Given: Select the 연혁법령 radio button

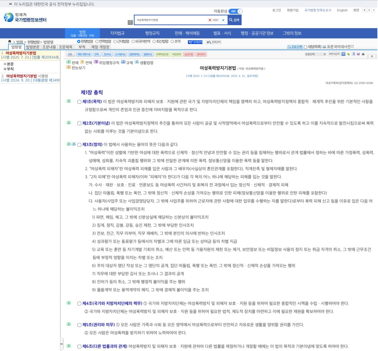Looking at the screenshot, I should (x=97, y=41).
